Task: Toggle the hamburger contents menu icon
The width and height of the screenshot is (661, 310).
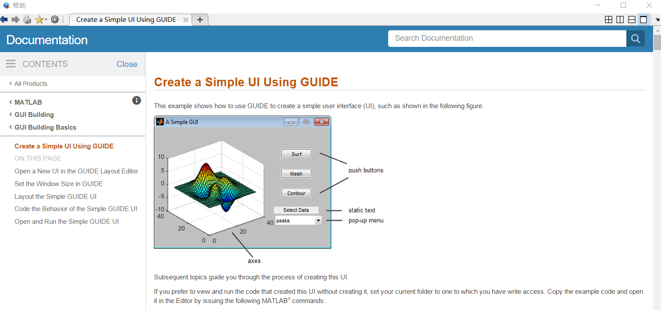Action: click(x=11, y=64)
